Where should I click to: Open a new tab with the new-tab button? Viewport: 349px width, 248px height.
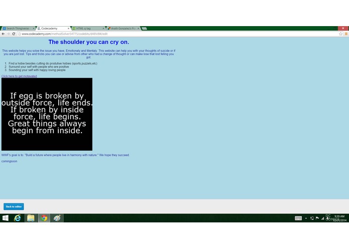point(144,29)
